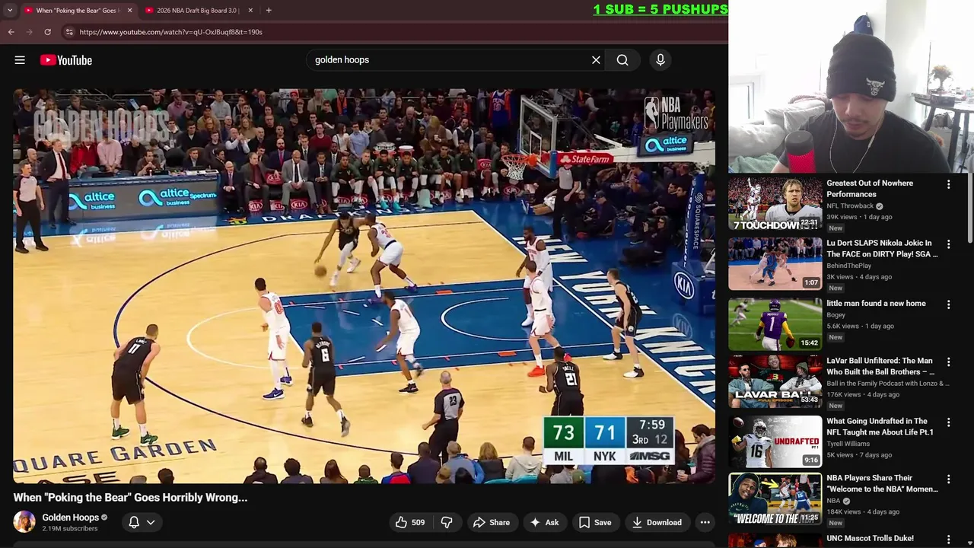
Task: Like the video with thumbs up
Action: (x=410, y=522)
